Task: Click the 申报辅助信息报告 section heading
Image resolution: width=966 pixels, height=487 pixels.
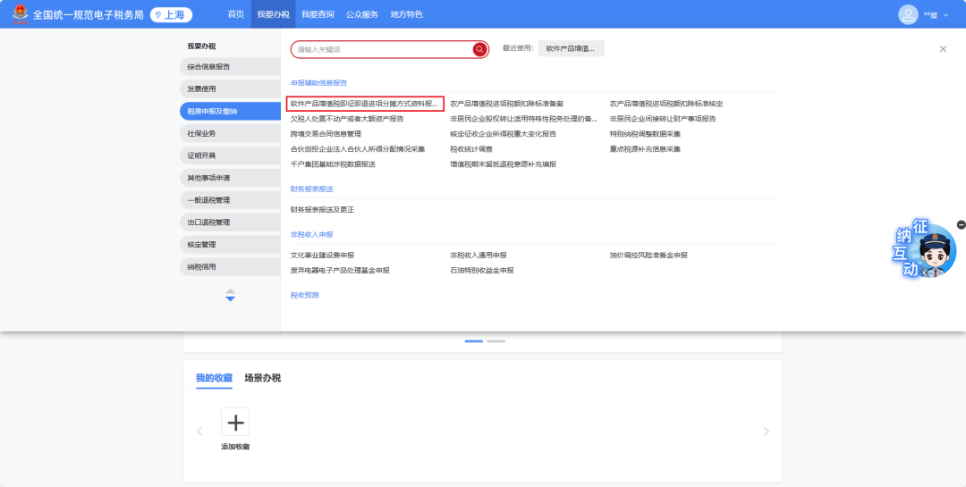Action: (319, 82)
